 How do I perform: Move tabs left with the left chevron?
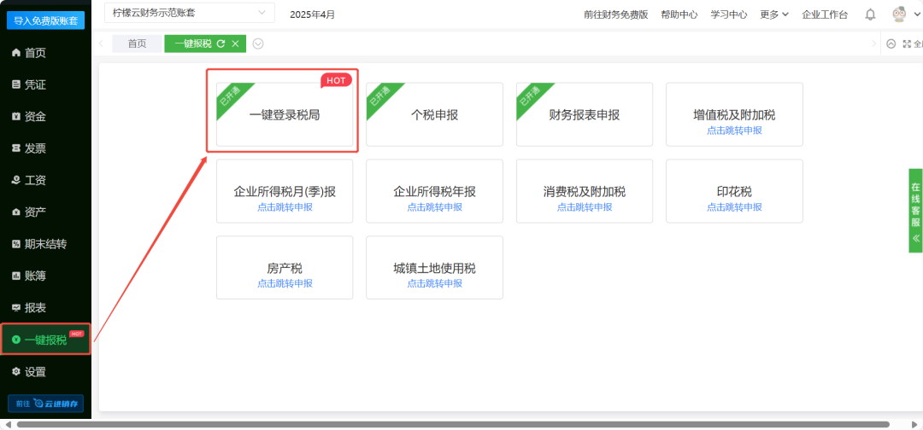point(101,44)
